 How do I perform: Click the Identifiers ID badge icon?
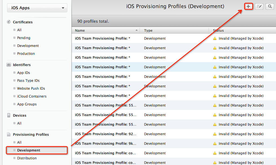(9, 65)
